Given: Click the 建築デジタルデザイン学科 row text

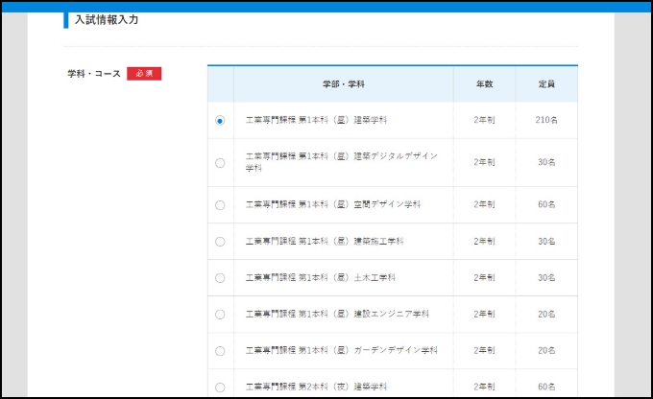Looking at the screenshot, I should pyautogui.click(x=341, y=162).
